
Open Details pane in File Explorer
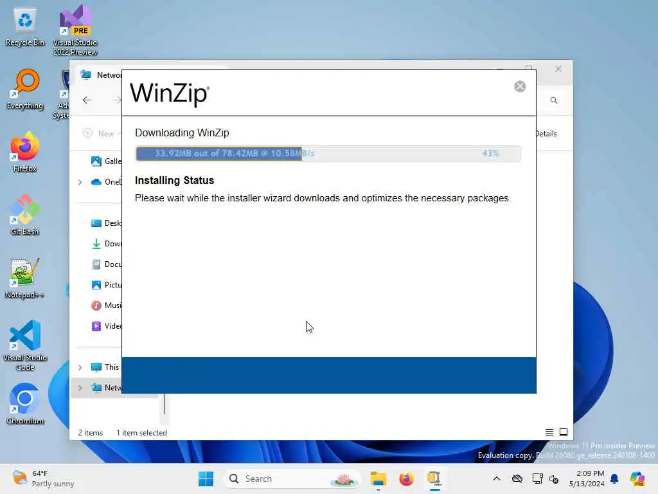pos(546,134)
